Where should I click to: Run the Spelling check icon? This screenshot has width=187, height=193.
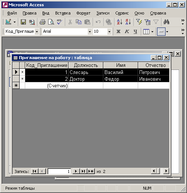(x=60, y=22)
